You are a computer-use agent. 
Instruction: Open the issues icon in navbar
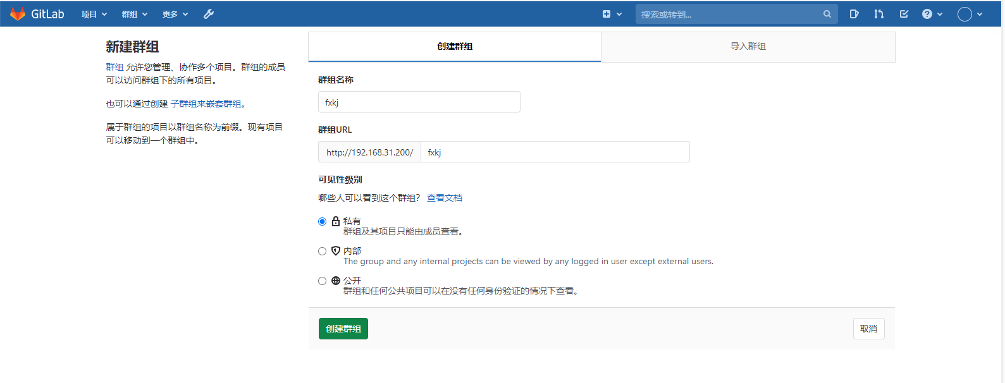854,14
